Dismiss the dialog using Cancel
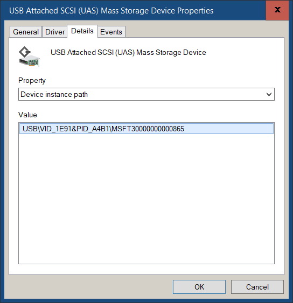Image resolution: width=293 pixels, height=303 pixels. click(x=257, y=287)
